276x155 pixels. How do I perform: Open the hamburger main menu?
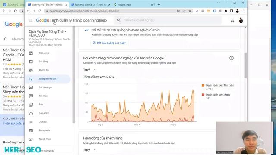point(31,20)
